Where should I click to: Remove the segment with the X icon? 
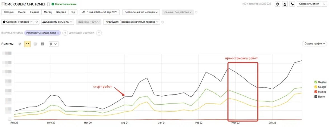[x=37, y=22]
